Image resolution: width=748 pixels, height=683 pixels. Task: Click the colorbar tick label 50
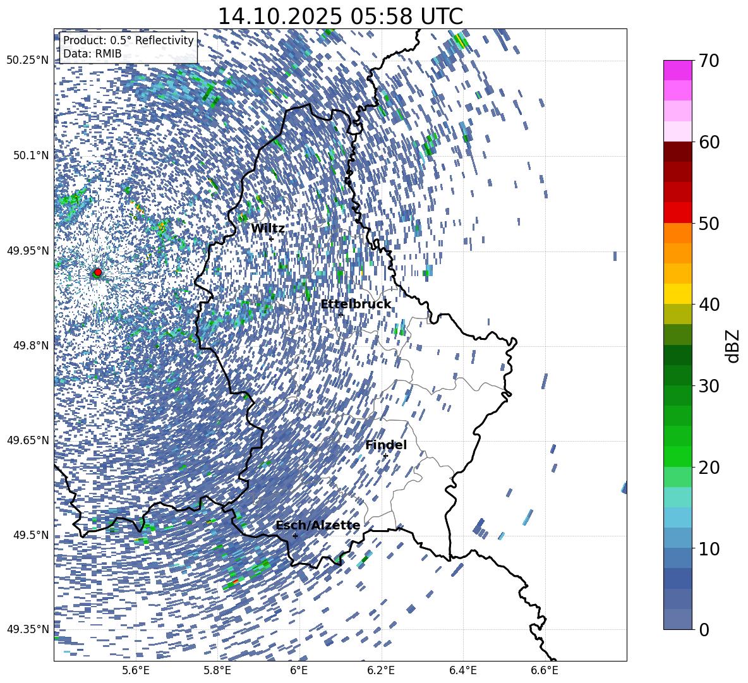point(709,224)
